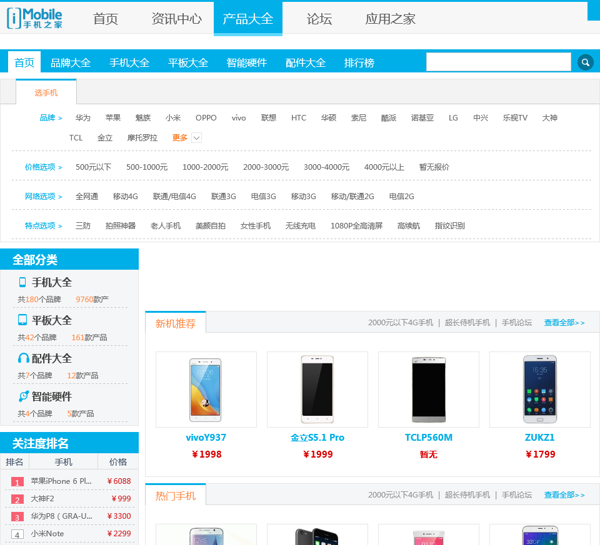This screenshot has height=545, width=600.
Task: Filter by brand 苹果
Action: click(x=113, y=118)
